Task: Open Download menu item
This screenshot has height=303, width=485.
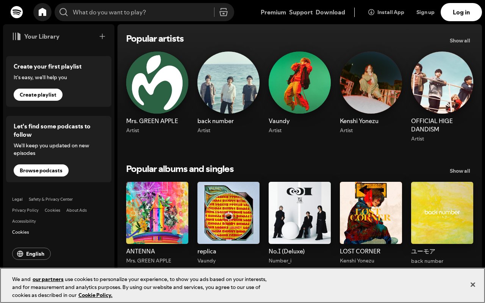Action: (330, 12)
